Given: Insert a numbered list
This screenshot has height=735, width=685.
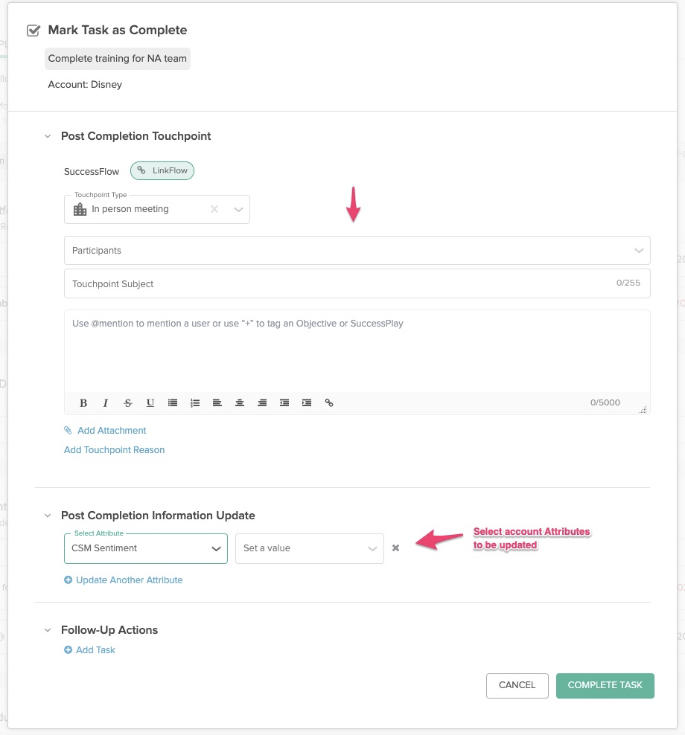Looking at the screenshot, I should 195,402.
